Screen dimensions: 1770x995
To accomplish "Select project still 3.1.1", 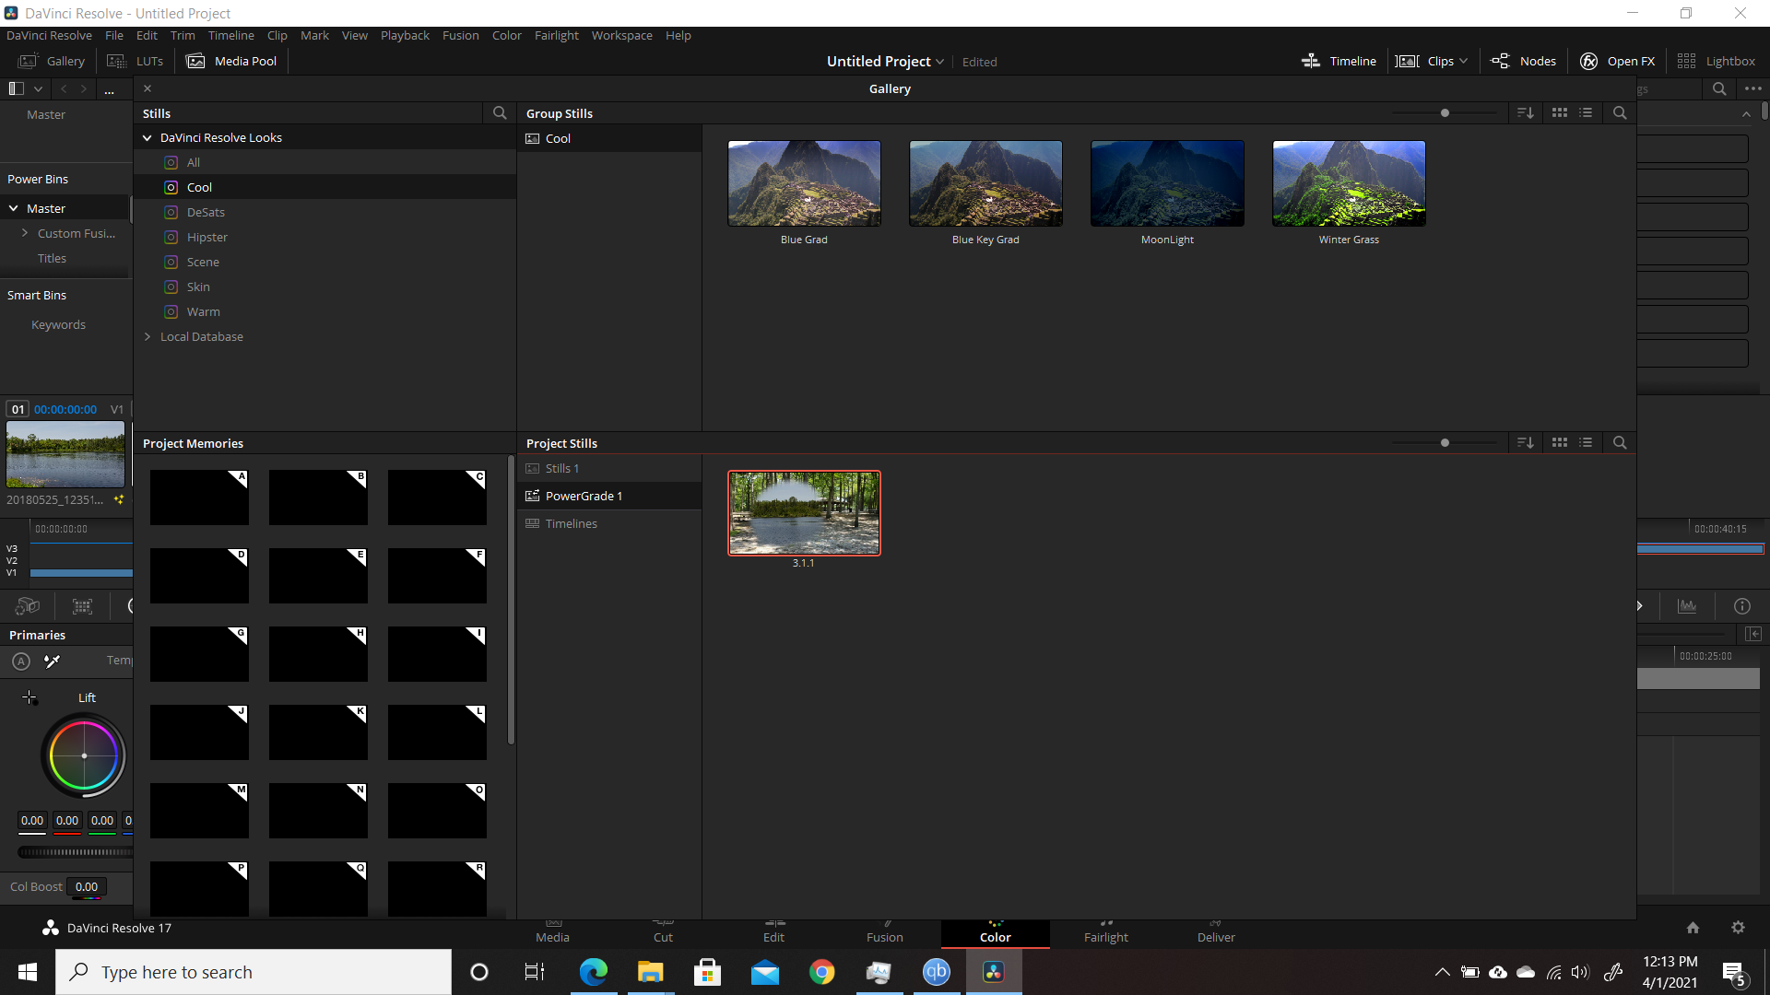I will tap(804, 513).
